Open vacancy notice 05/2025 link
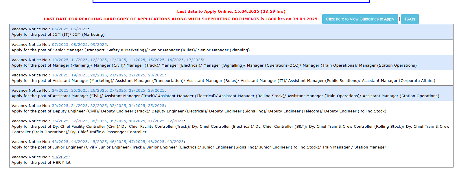 60,29
